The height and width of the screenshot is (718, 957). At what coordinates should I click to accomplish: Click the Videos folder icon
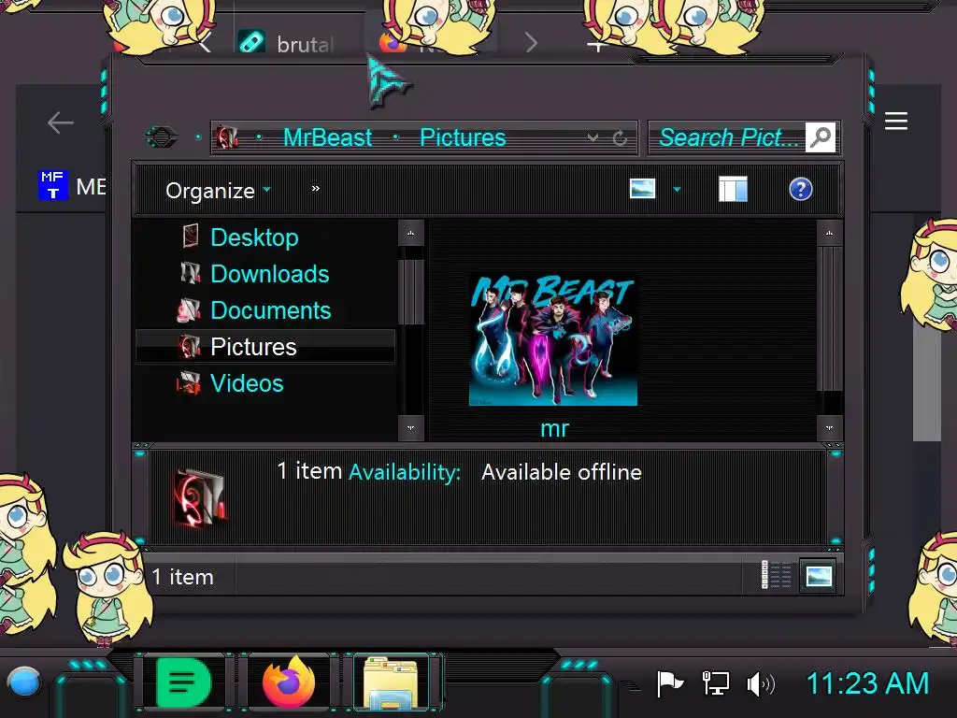(x=189, y=382)
